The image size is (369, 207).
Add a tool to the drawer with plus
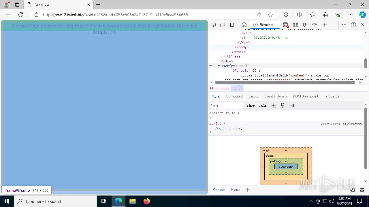(248, 190)
